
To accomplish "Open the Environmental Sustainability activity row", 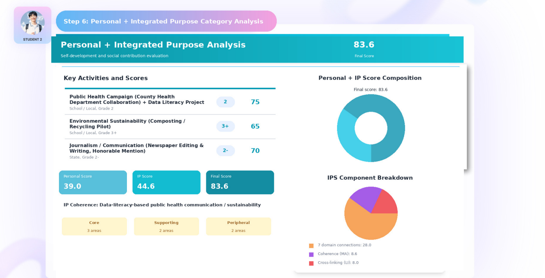I will click(170, 127).
